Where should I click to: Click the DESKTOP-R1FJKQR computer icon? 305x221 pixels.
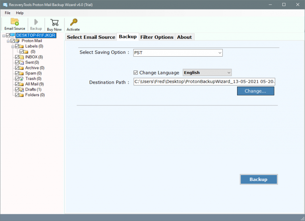pos(12,35)
